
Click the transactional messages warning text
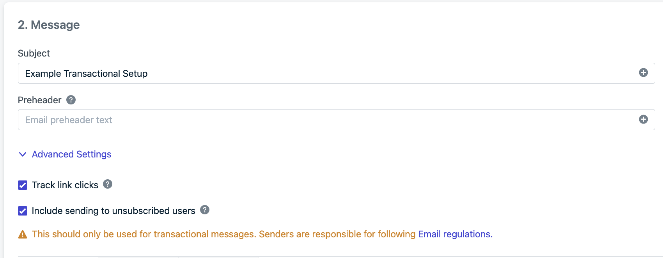click(x=224, y=234)
